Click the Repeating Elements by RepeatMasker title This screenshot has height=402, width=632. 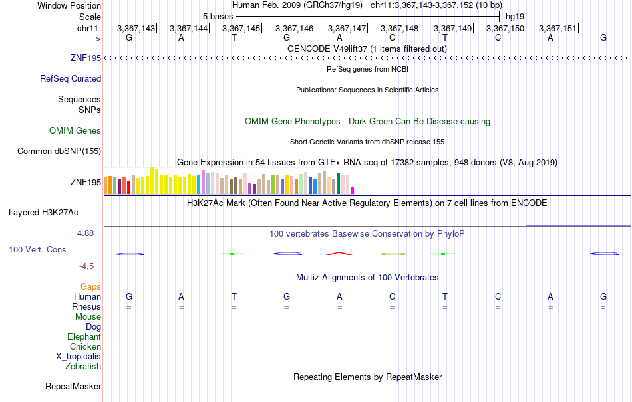coord(367,377)
